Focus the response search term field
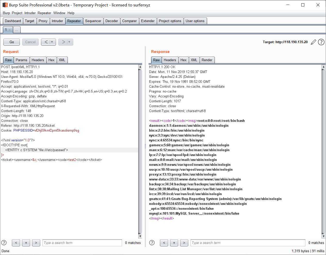 coord(248,243)
